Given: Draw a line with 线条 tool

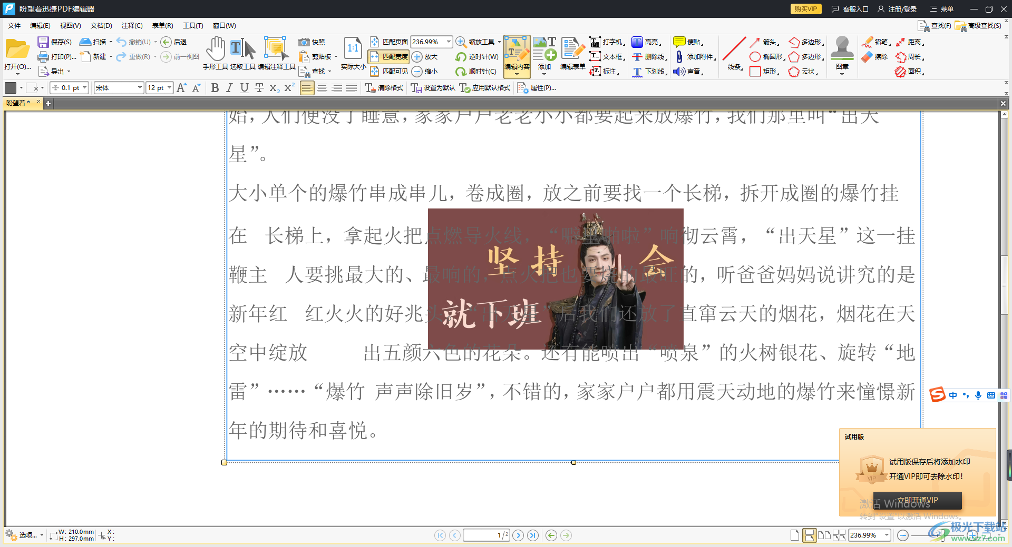Looking at the screenshot, I should click(734, 53).
